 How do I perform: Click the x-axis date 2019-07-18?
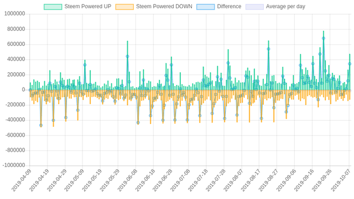[x=198, y=180]
